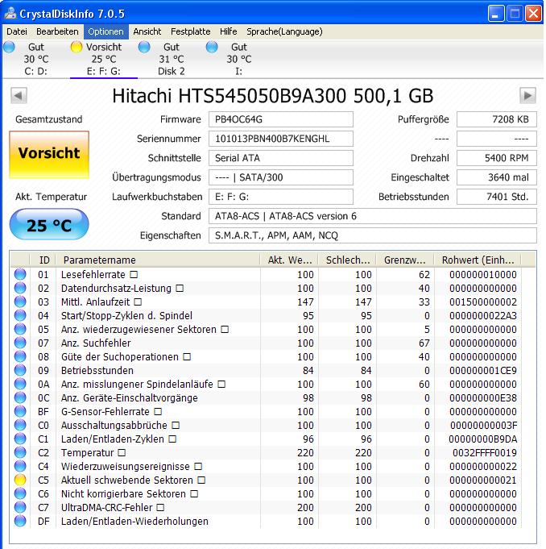The height and width of the screenshot is (549, 546).
Task: Open the Optionen menu
Action: point(105,31)
